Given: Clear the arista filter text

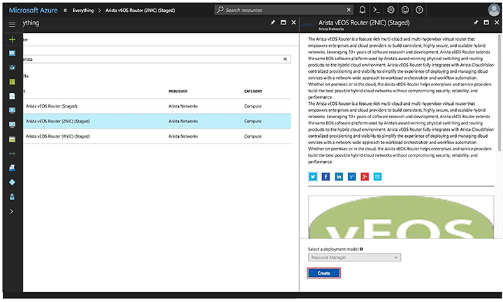Looking at the screenshot, I should point(285,59).
